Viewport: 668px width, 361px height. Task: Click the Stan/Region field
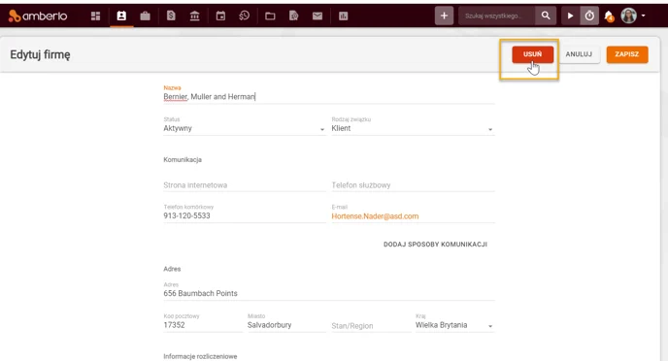pyautogui.click(x=371, y=326)
